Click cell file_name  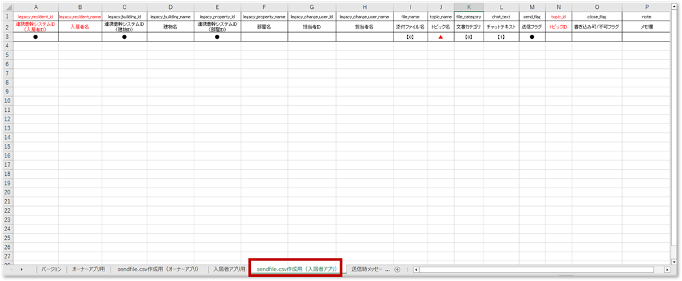click(x=410, y=16)
